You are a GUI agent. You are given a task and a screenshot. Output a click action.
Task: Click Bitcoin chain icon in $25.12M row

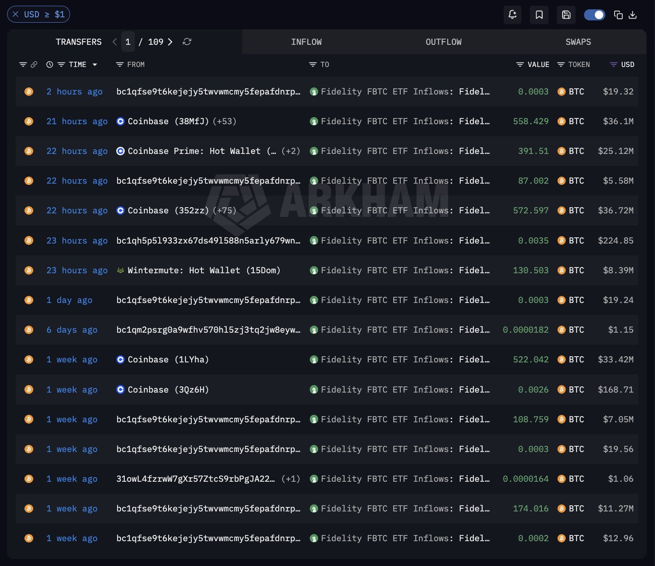[x=29, y=151]
